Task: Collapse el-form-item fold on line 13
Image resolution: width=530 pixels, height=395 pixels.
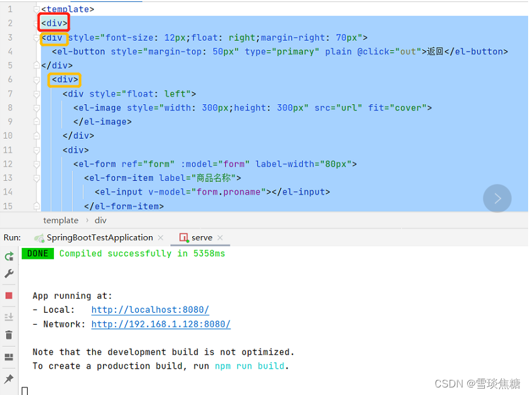Action: 36,178
